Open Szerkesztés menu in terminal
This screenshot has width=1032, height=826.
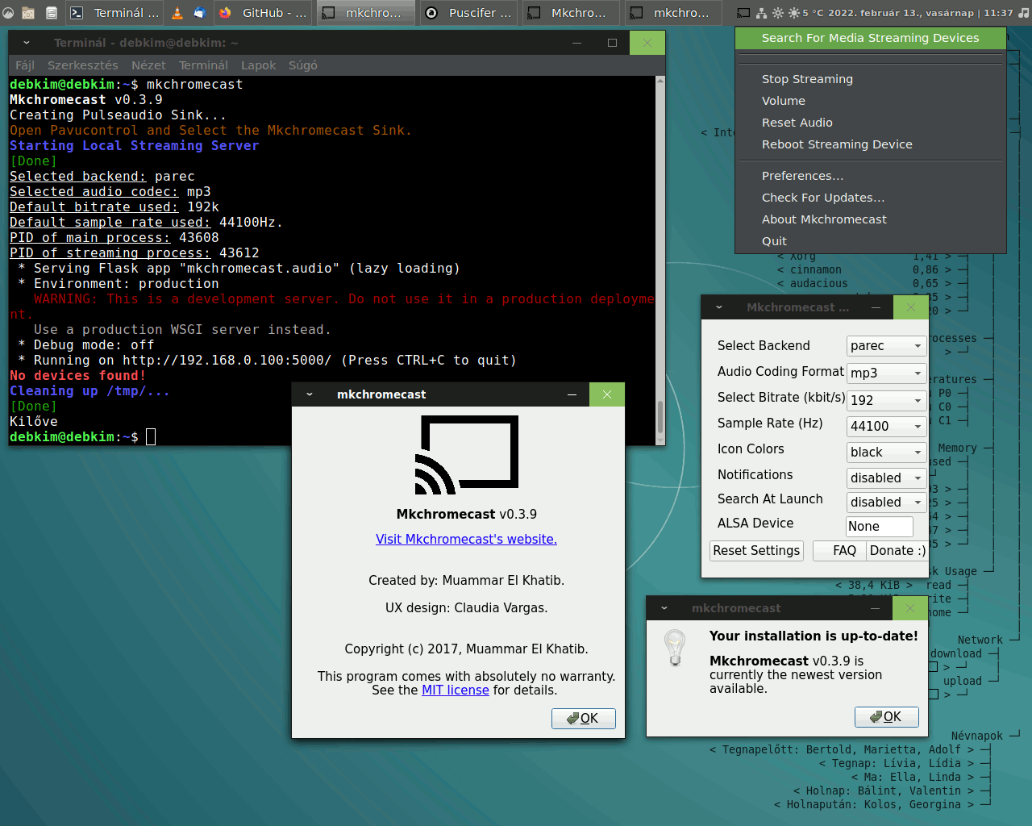[82, 65]
